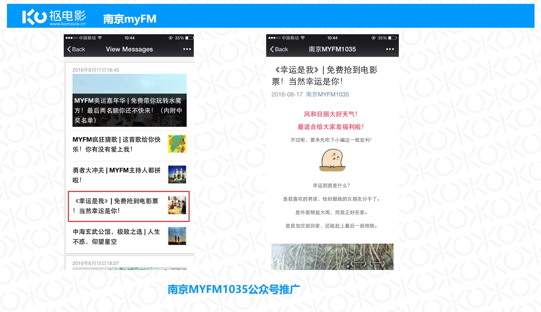Click thumbnail of 中海玄武公馆 article
This screenshot has width=541, height=312.
177,236
